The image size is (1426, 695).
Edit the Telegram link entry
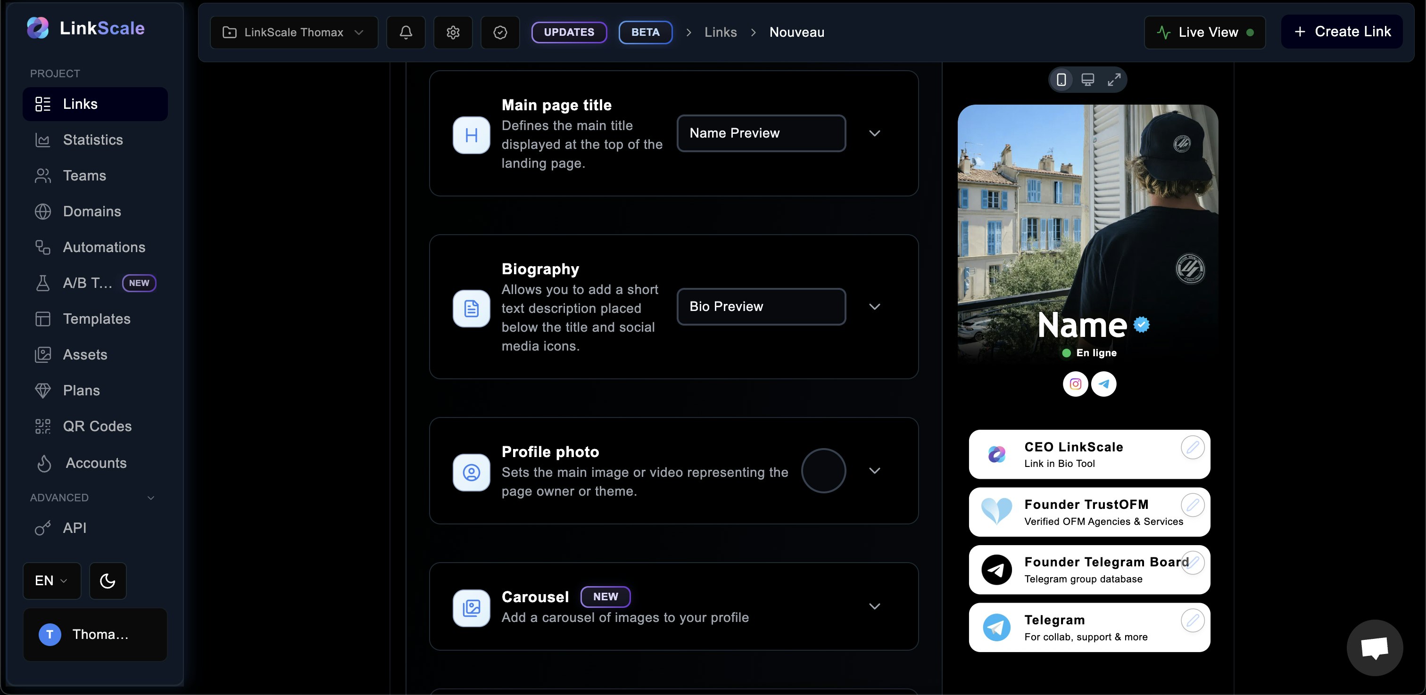1194,620
